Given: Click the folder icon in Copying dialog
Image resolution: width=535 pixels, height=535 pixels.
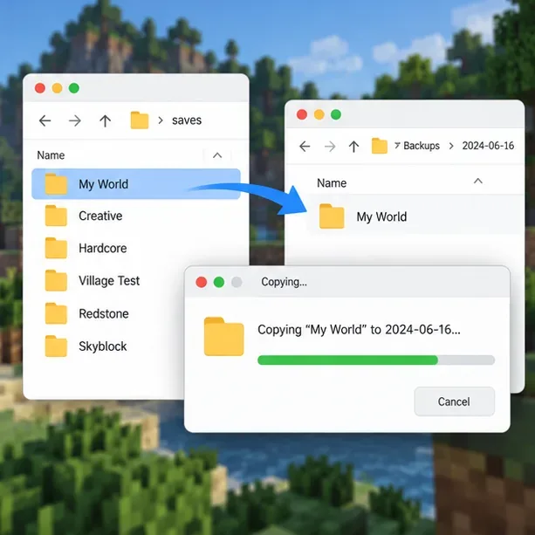Looking at the screenshot, I should [223, 336].
